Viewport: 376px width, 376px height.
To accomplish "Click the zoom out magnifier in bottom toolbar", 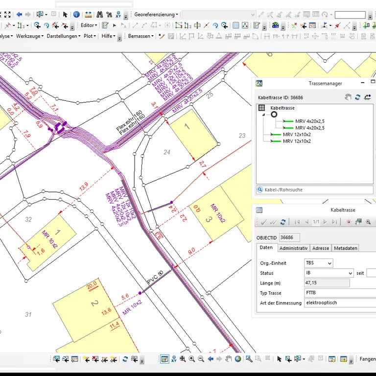I will [201, 359].
